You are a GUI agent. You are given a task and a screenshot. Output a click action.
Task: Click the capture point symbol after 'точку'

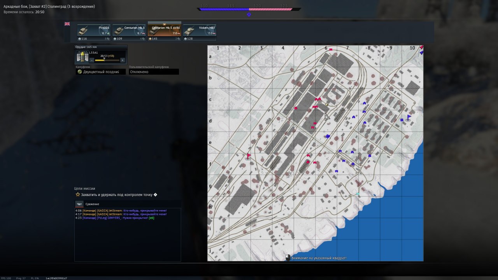click(156, 195)
